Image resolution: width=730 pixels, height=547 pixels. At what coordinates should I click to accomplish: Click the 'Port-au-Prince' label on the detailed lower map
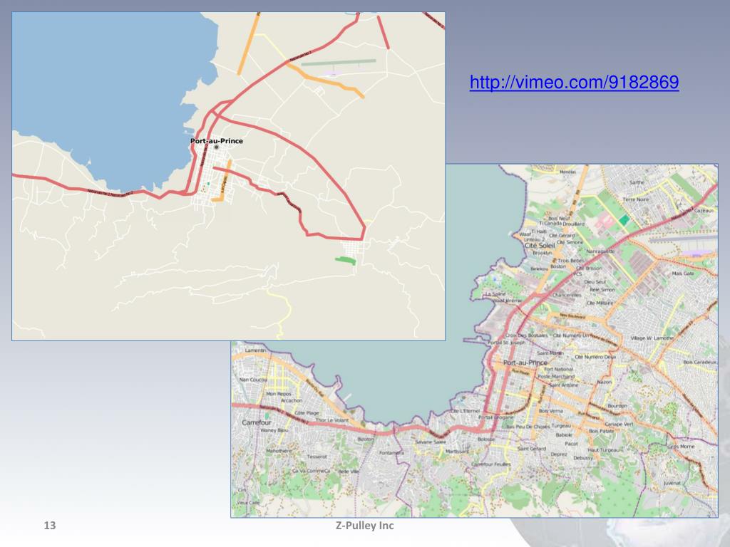point(525,363)
